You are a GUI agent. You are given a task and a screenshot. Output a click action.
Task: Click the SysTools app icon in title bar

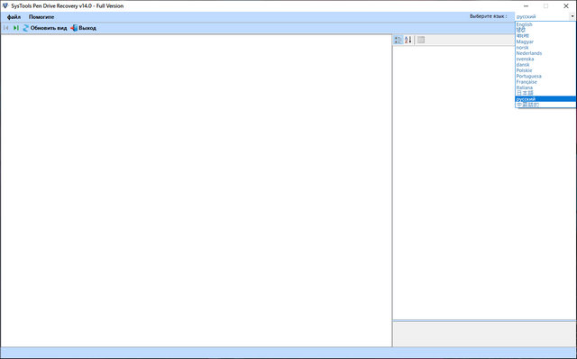click(5, 6)
